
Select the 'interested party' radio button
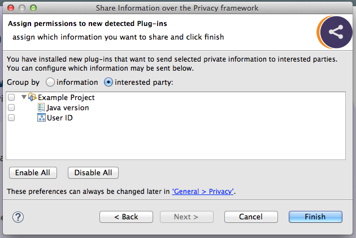[x=108, y=82]
